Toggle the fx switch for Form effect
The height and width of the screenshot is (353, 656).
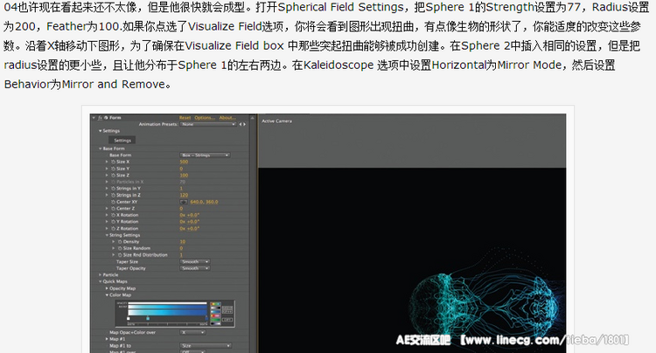[x=100, y=118]
